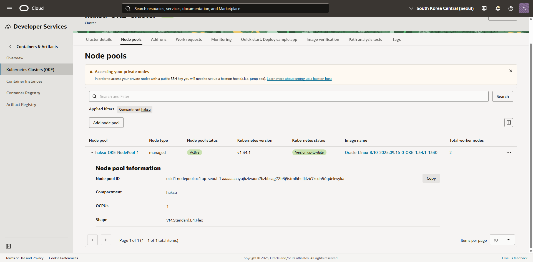Dismiss the private nodes warning banner
This screenshot has width=533, height=262.
pyautogui.click(x=511, y=71)
